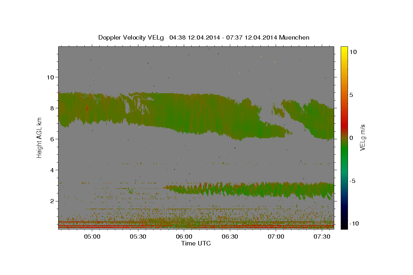This screenshot has width=413, height=275.
Task: Click the height tick label 2
Action: coord(52,201)
